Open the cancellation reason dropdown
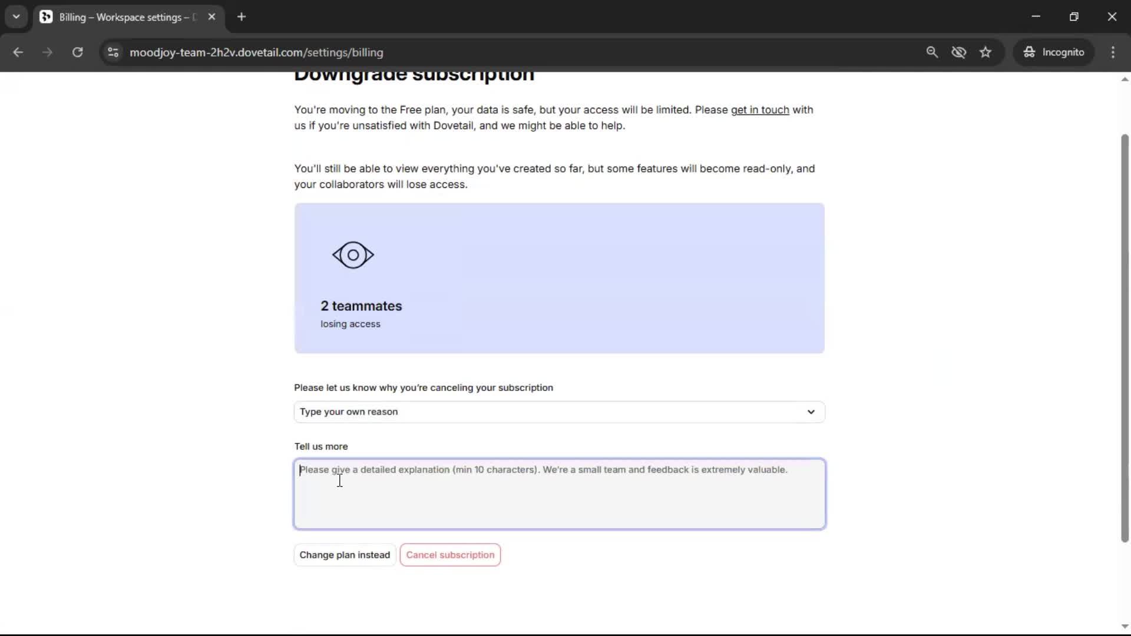Screen dimensions: 1131x636 [x=558, y=412]
